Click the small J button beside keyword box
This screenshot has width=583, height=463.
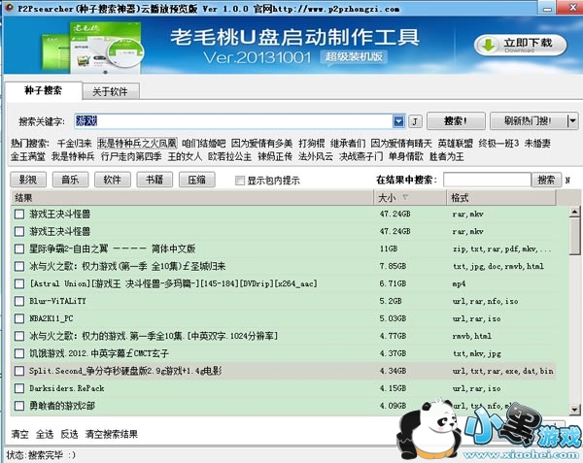pyautogui.click(x=415, y=121)
